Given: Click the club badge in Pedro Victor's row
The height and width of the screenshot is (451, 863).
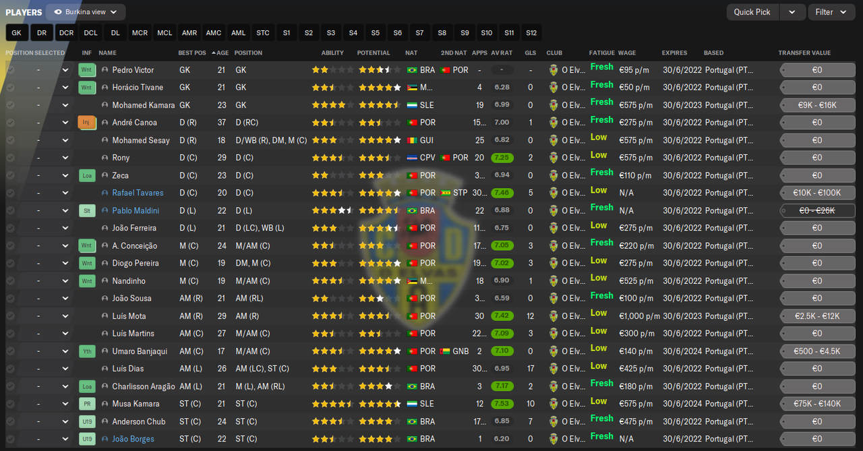Looking at the screenshot, I should point(554,70).
